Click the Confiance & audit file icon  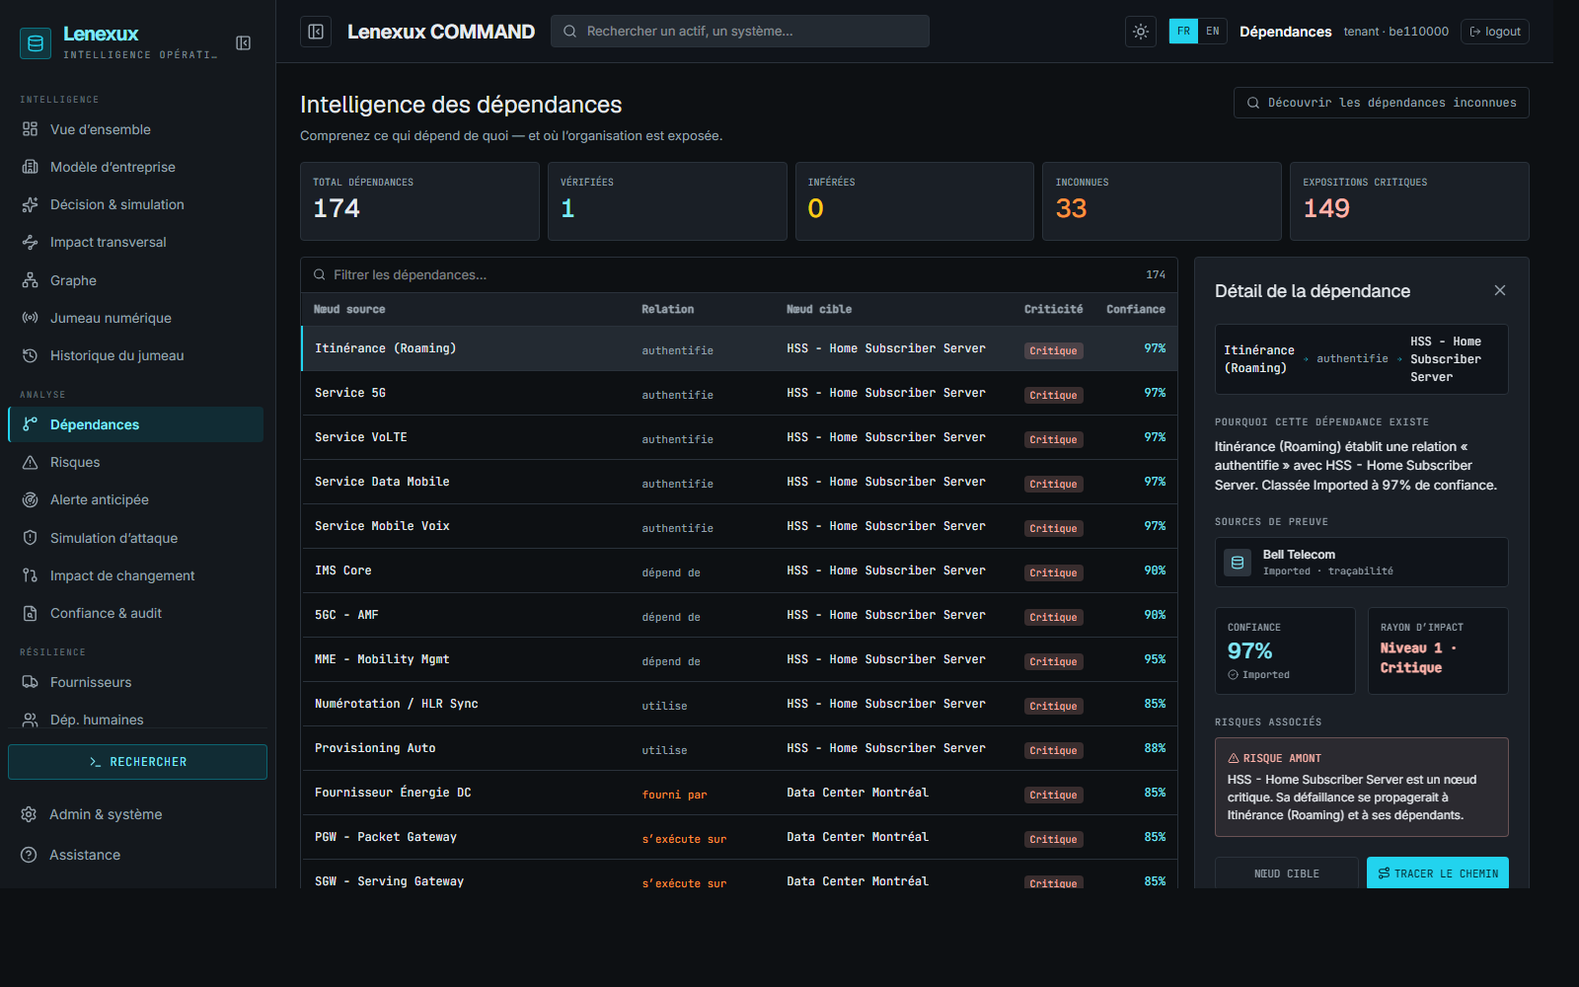pyautogui.click(x=31, y=613)
